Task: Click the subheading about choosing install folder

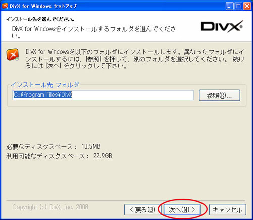Action: point(94,32)
